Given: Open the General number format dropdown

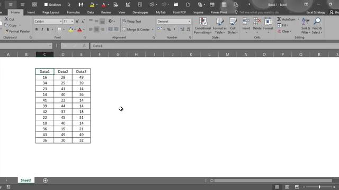Looking at the screenshot, I should pos(189,21).
